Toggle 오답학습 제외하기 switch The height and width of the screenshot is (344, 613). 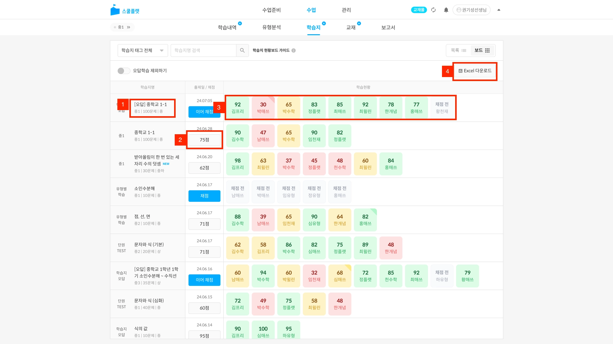pos(124,71)
